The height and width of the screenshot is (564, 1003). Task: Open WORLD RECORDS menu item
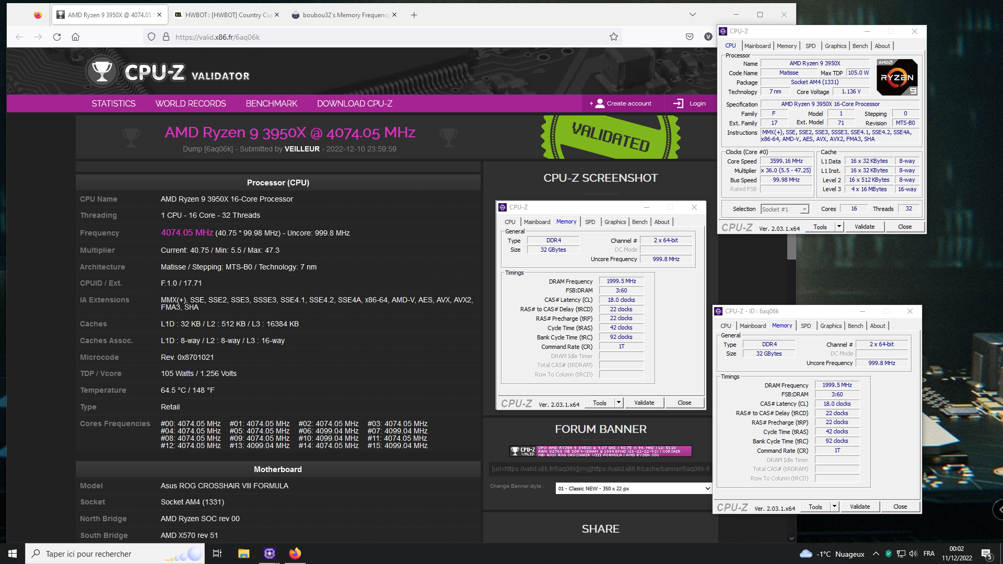tap(191, 103)
